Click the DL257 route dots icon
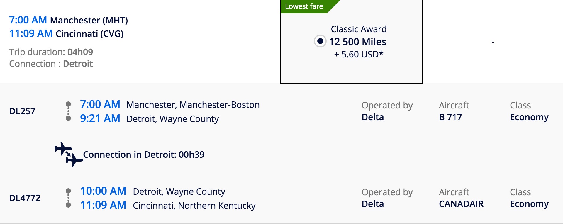The width and height of the screenshot is (563, 224). (68, 111)
